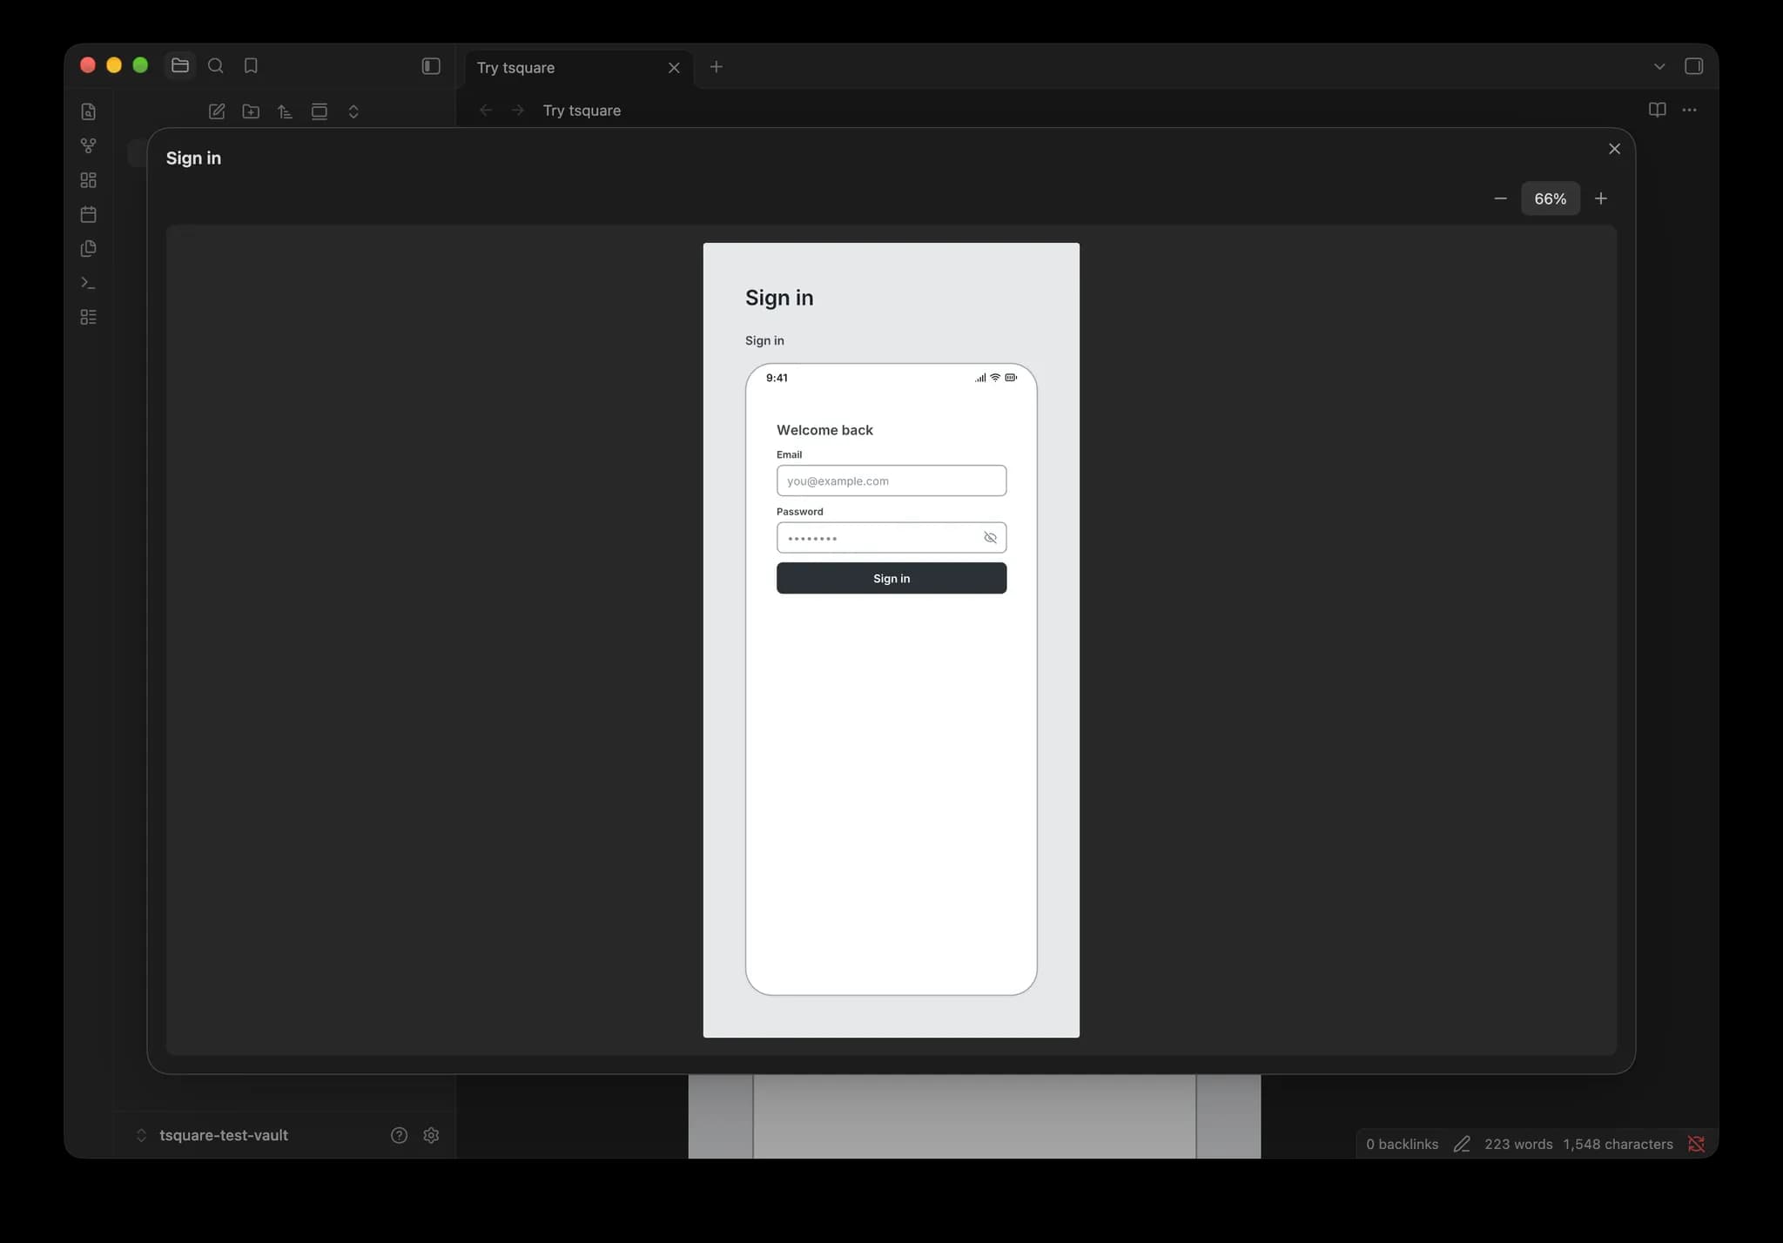
Task: Click auto-reveal current file icon
Action: [x=320, y=111]
